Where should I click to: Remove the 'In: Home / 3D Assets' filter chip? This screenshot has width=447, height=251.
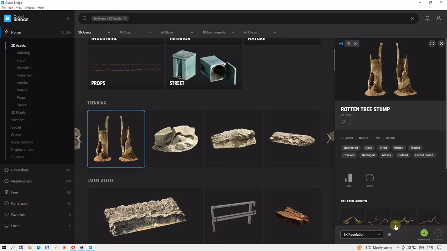(x=125, y=18)
